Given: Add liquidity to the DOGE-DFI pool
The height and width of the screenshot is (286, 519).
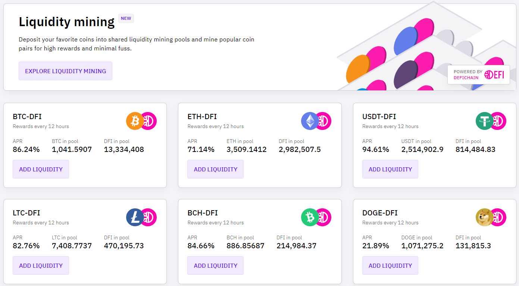Looking at the screenshot, I should coord(390,265).
